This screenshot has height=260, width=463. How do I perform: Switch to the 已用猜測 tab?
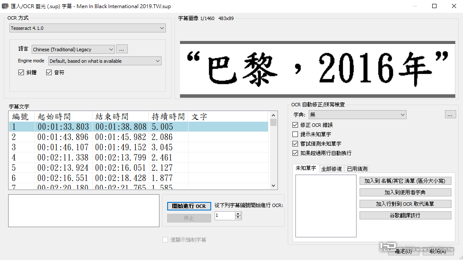pyautogui.click(x=358, y=168)
